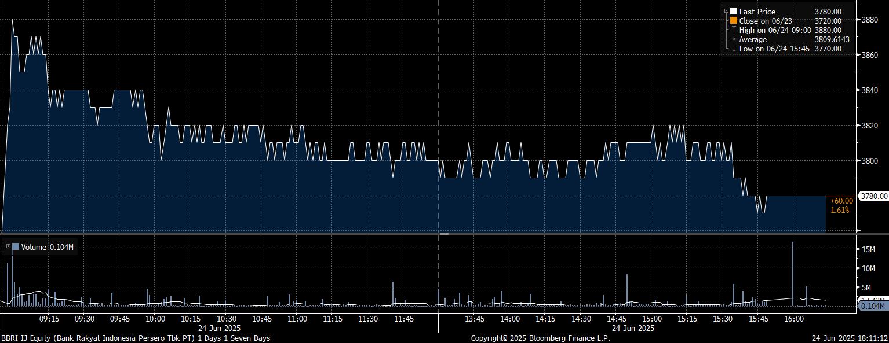
Task: Collapse the Last Price legend tree
Action: [726, 11]
